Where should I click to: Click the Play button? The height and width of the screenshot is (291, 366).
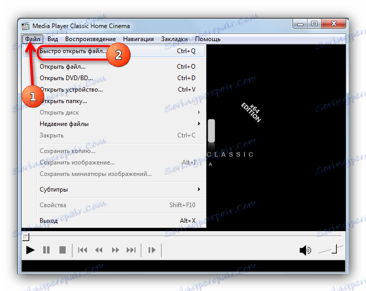coord(30,250)
